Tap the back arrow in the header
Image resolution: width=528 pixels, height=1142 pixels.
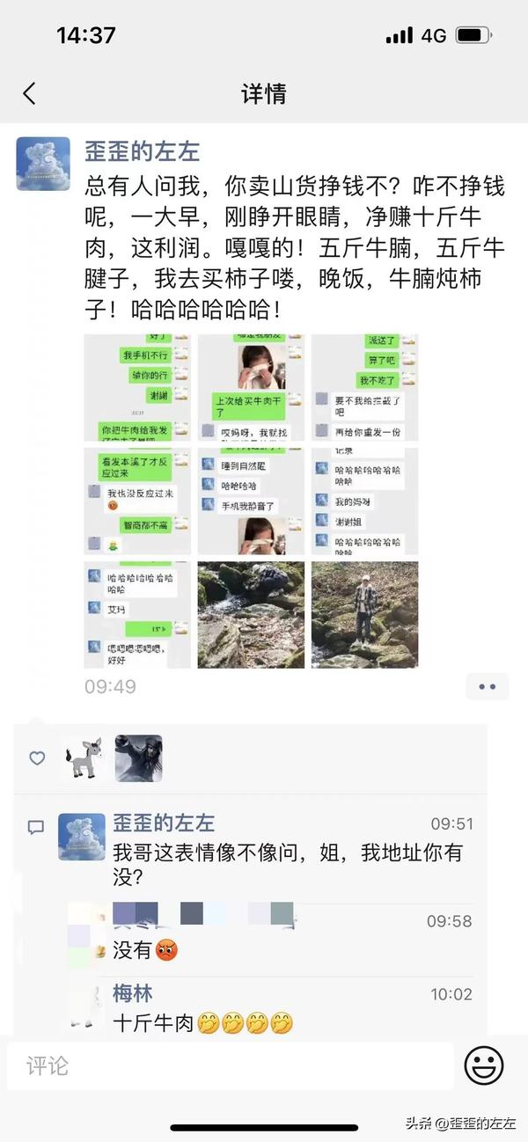point(30,93)
